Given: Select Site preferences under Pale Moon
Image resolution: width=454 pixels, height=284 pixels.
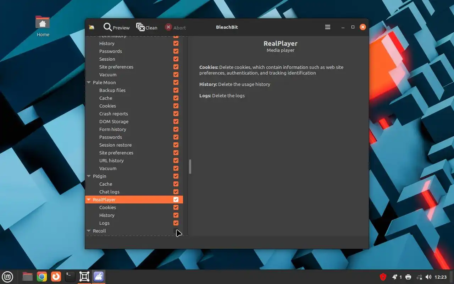Looking at the screenshot, I should (x=116, y=153).
